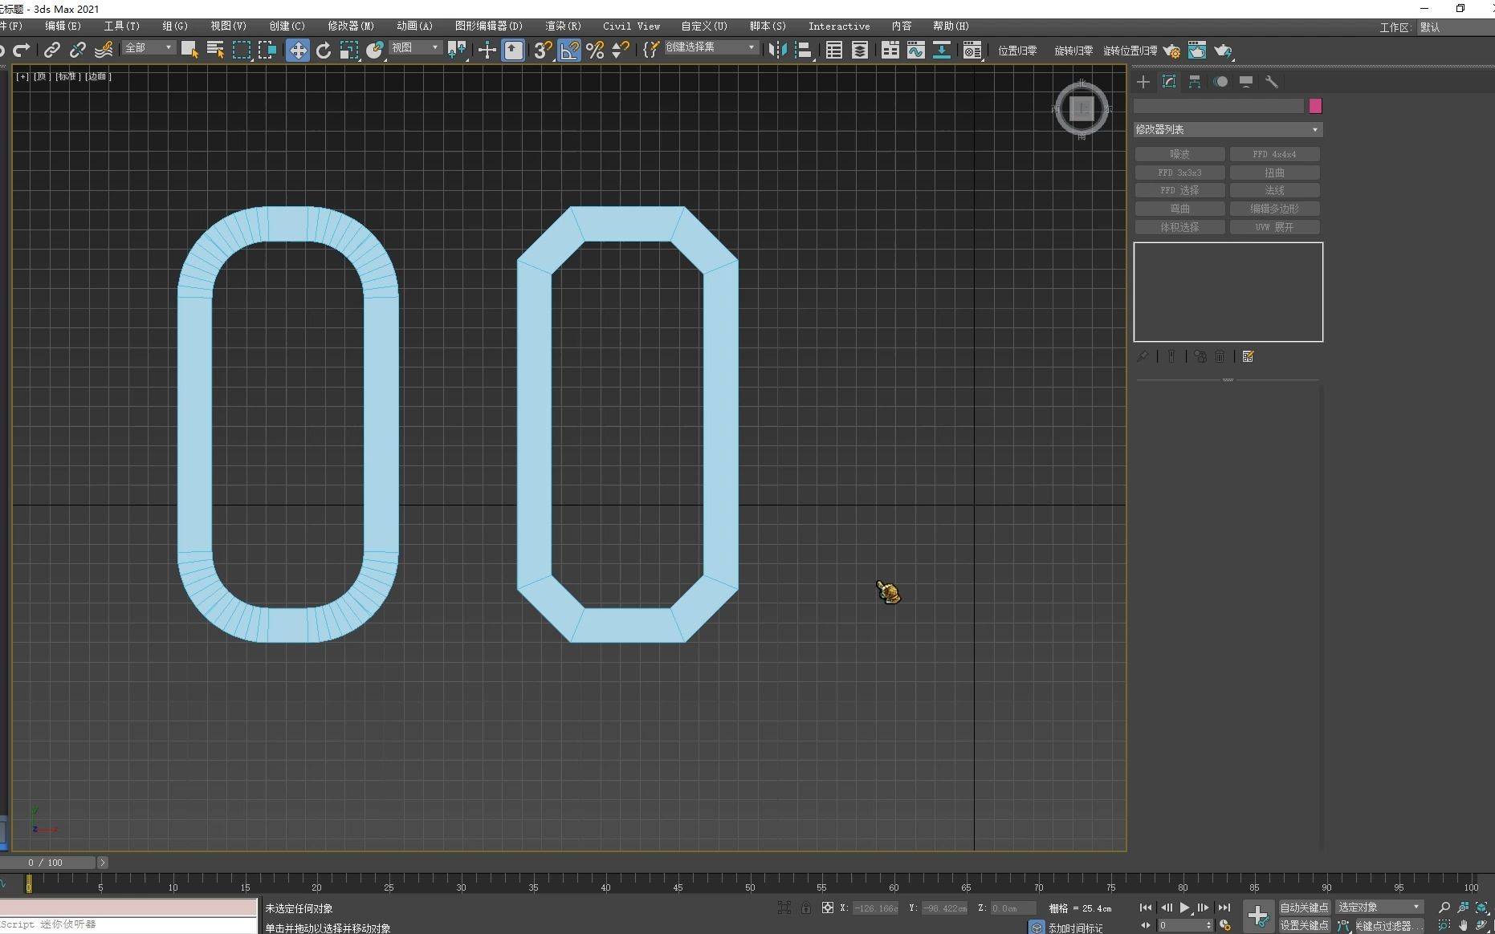This screenshot has height=934, width=1495.
Task: Click the Align tool icon
Action: click(x=803, y=50)
